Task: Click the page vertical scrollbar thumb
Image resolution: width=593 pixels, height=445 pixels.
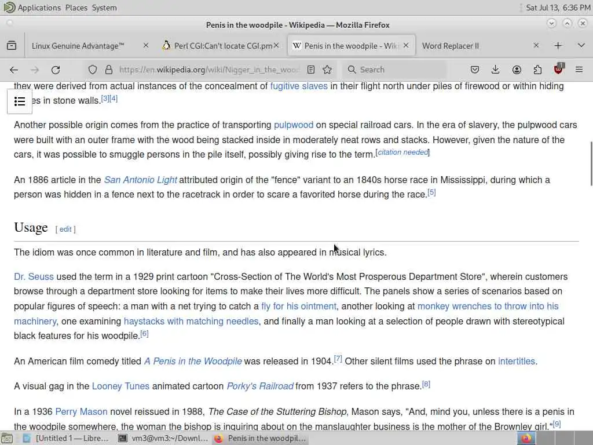Action: coord(591,163)
